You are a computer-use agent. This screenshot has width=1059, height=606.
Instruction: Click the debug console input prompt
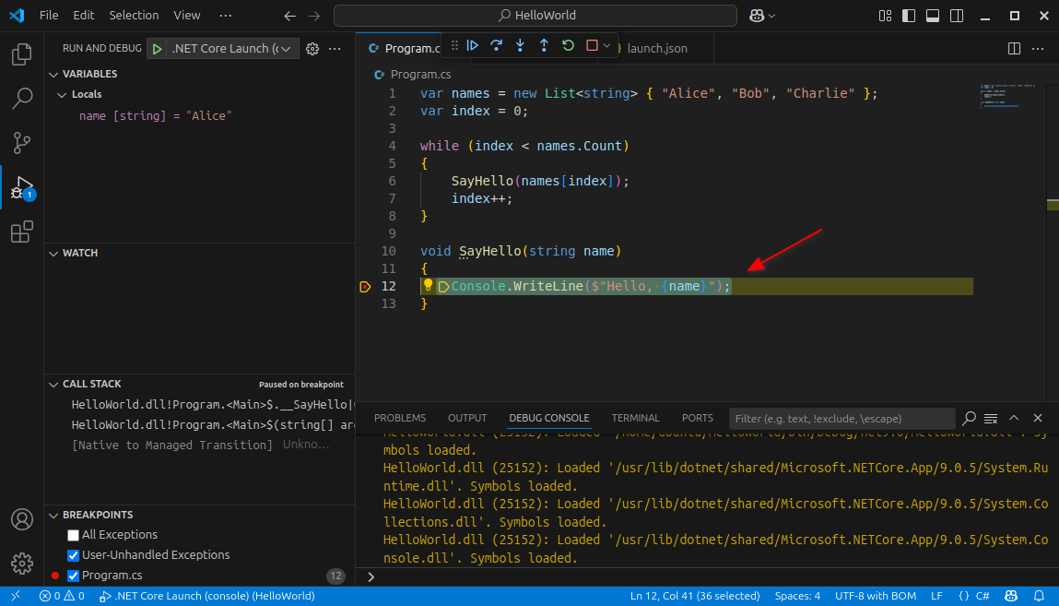tap(706, 577)
